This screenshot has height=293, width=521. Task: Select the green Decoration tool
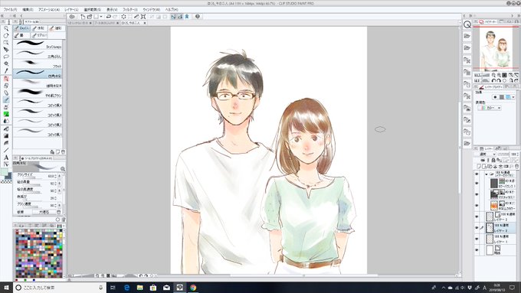[x=6, y=114]
